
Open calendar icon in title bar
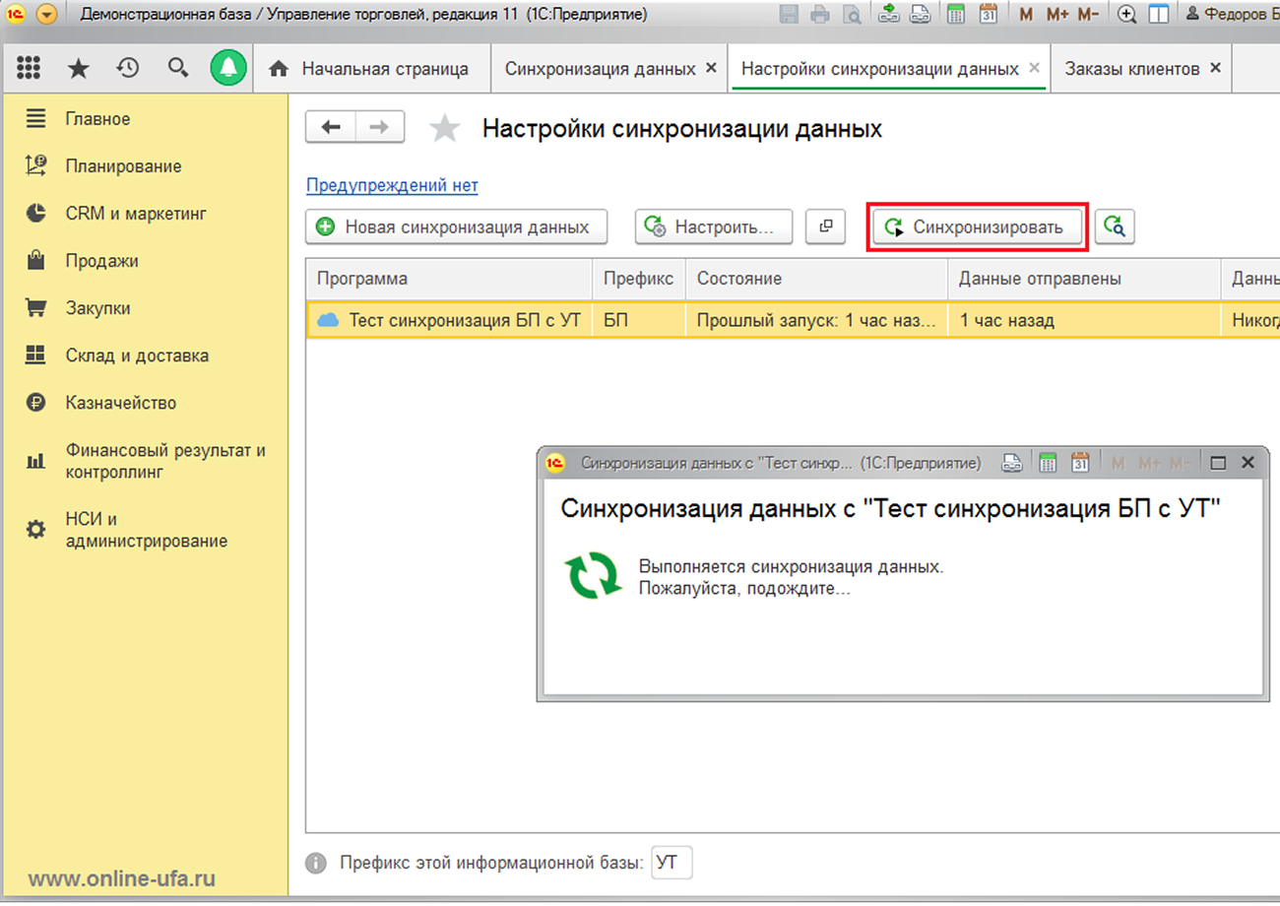pos(989,14)
